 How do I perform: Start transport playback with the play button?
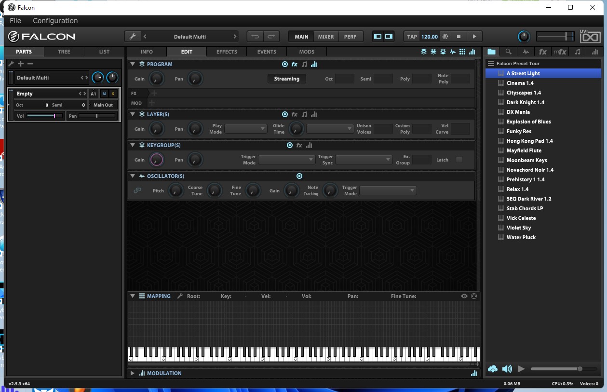[474, 37]
